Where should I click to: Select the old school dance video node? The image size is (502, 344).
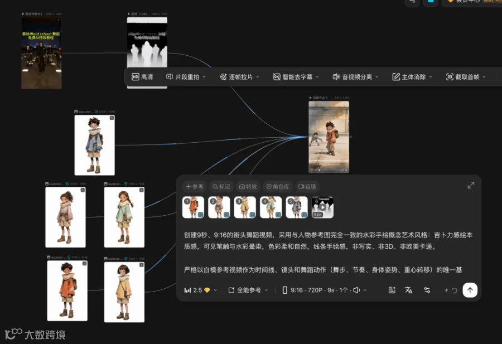point(41,53)
